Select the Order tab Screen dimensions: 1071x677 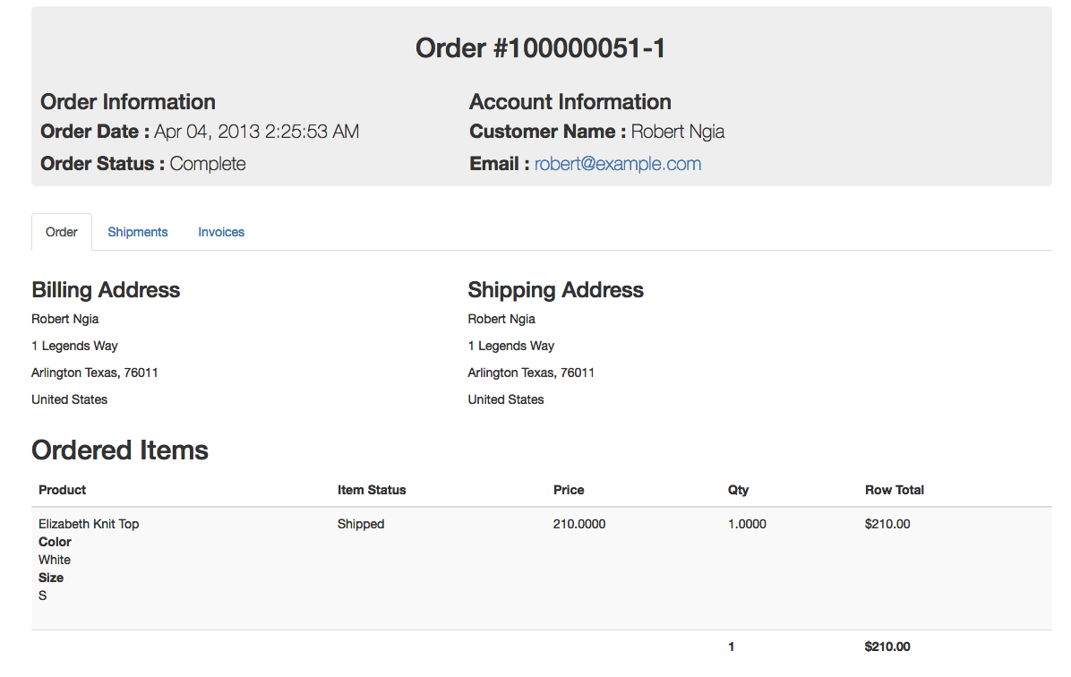pos(62,232)
